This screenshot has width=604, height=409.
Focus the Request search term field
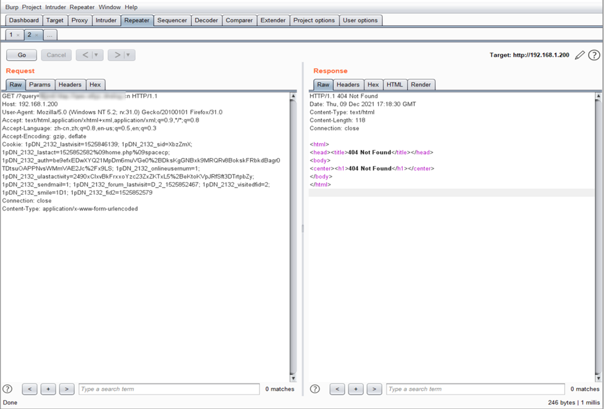click(x=169, y=389)
